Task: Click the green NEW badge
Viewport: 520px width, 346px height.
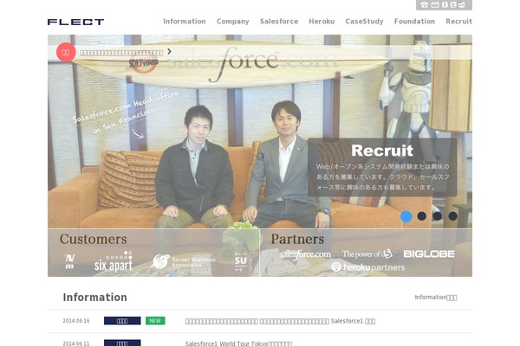Action: pyautogui.click(x=155, y=321)
